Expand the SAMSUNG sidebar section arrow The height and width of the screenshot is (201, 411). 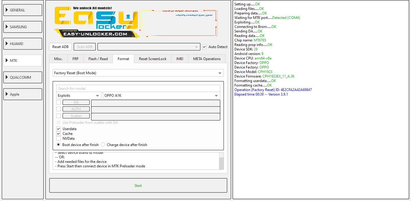click(x=7, y=27)
